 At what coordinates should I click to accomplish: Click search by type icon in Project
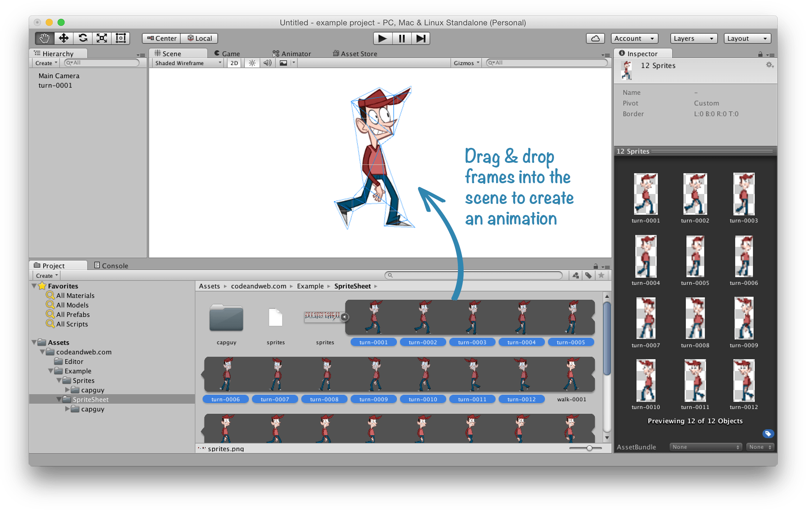pyautogui.click(x=575, y=275)
